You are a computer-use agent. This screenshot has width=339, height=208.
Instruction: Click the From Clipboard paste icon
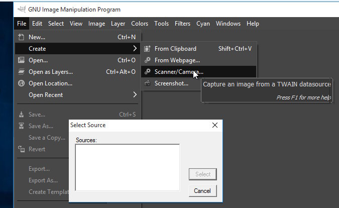pos(147,48)
